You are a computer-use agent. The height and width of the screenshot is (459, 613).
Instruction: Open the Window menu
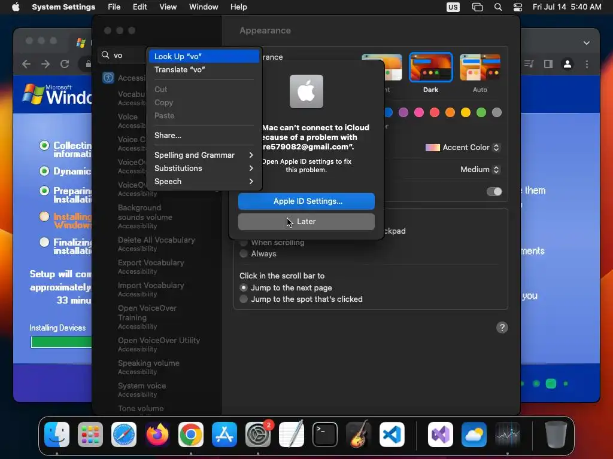[x=204, y=7]
